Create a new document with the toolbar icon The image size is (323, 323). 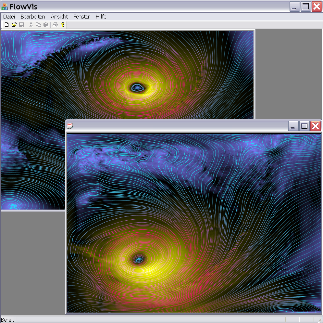tap(6, 25)
